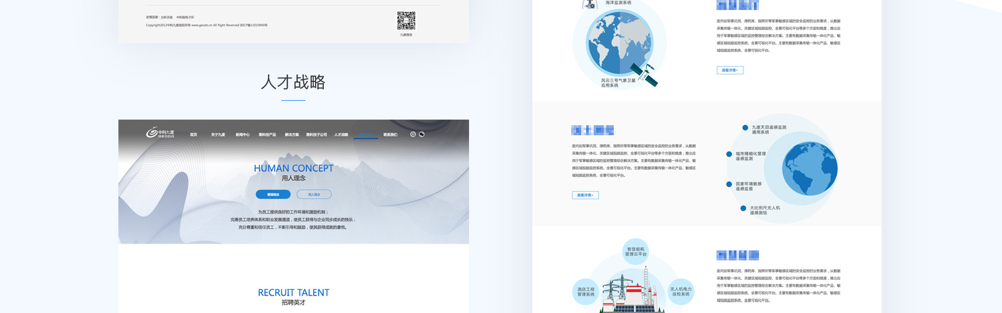Switch to the 用人理念 outlined pill tab
This screenshot has height=313, width=1002.
coord(314,195)
